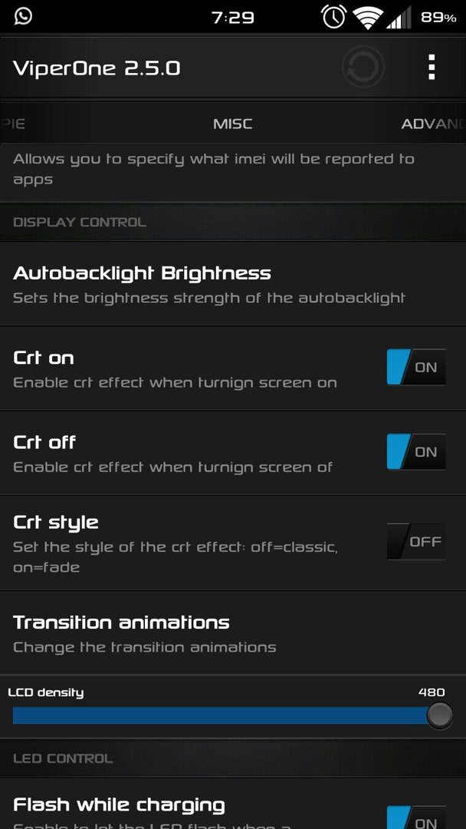The height and width of the screenshot is (829, 466).
Task: Tap the status bar clock 7:29
Action: (233, 18)
